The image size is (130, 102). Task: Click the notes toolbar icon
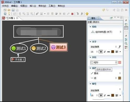coord(52,14)
